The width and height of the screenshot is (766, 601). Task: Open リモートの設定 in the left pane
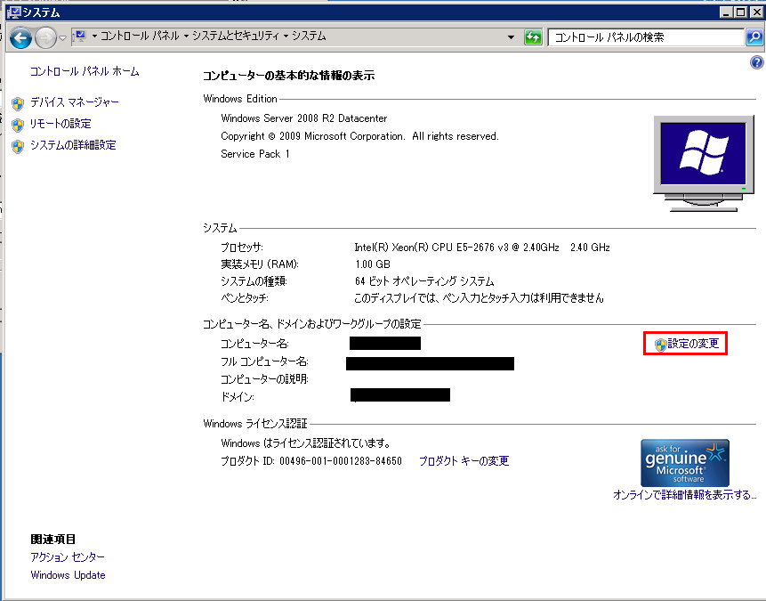pyautogui.click(x=60, y=124)
